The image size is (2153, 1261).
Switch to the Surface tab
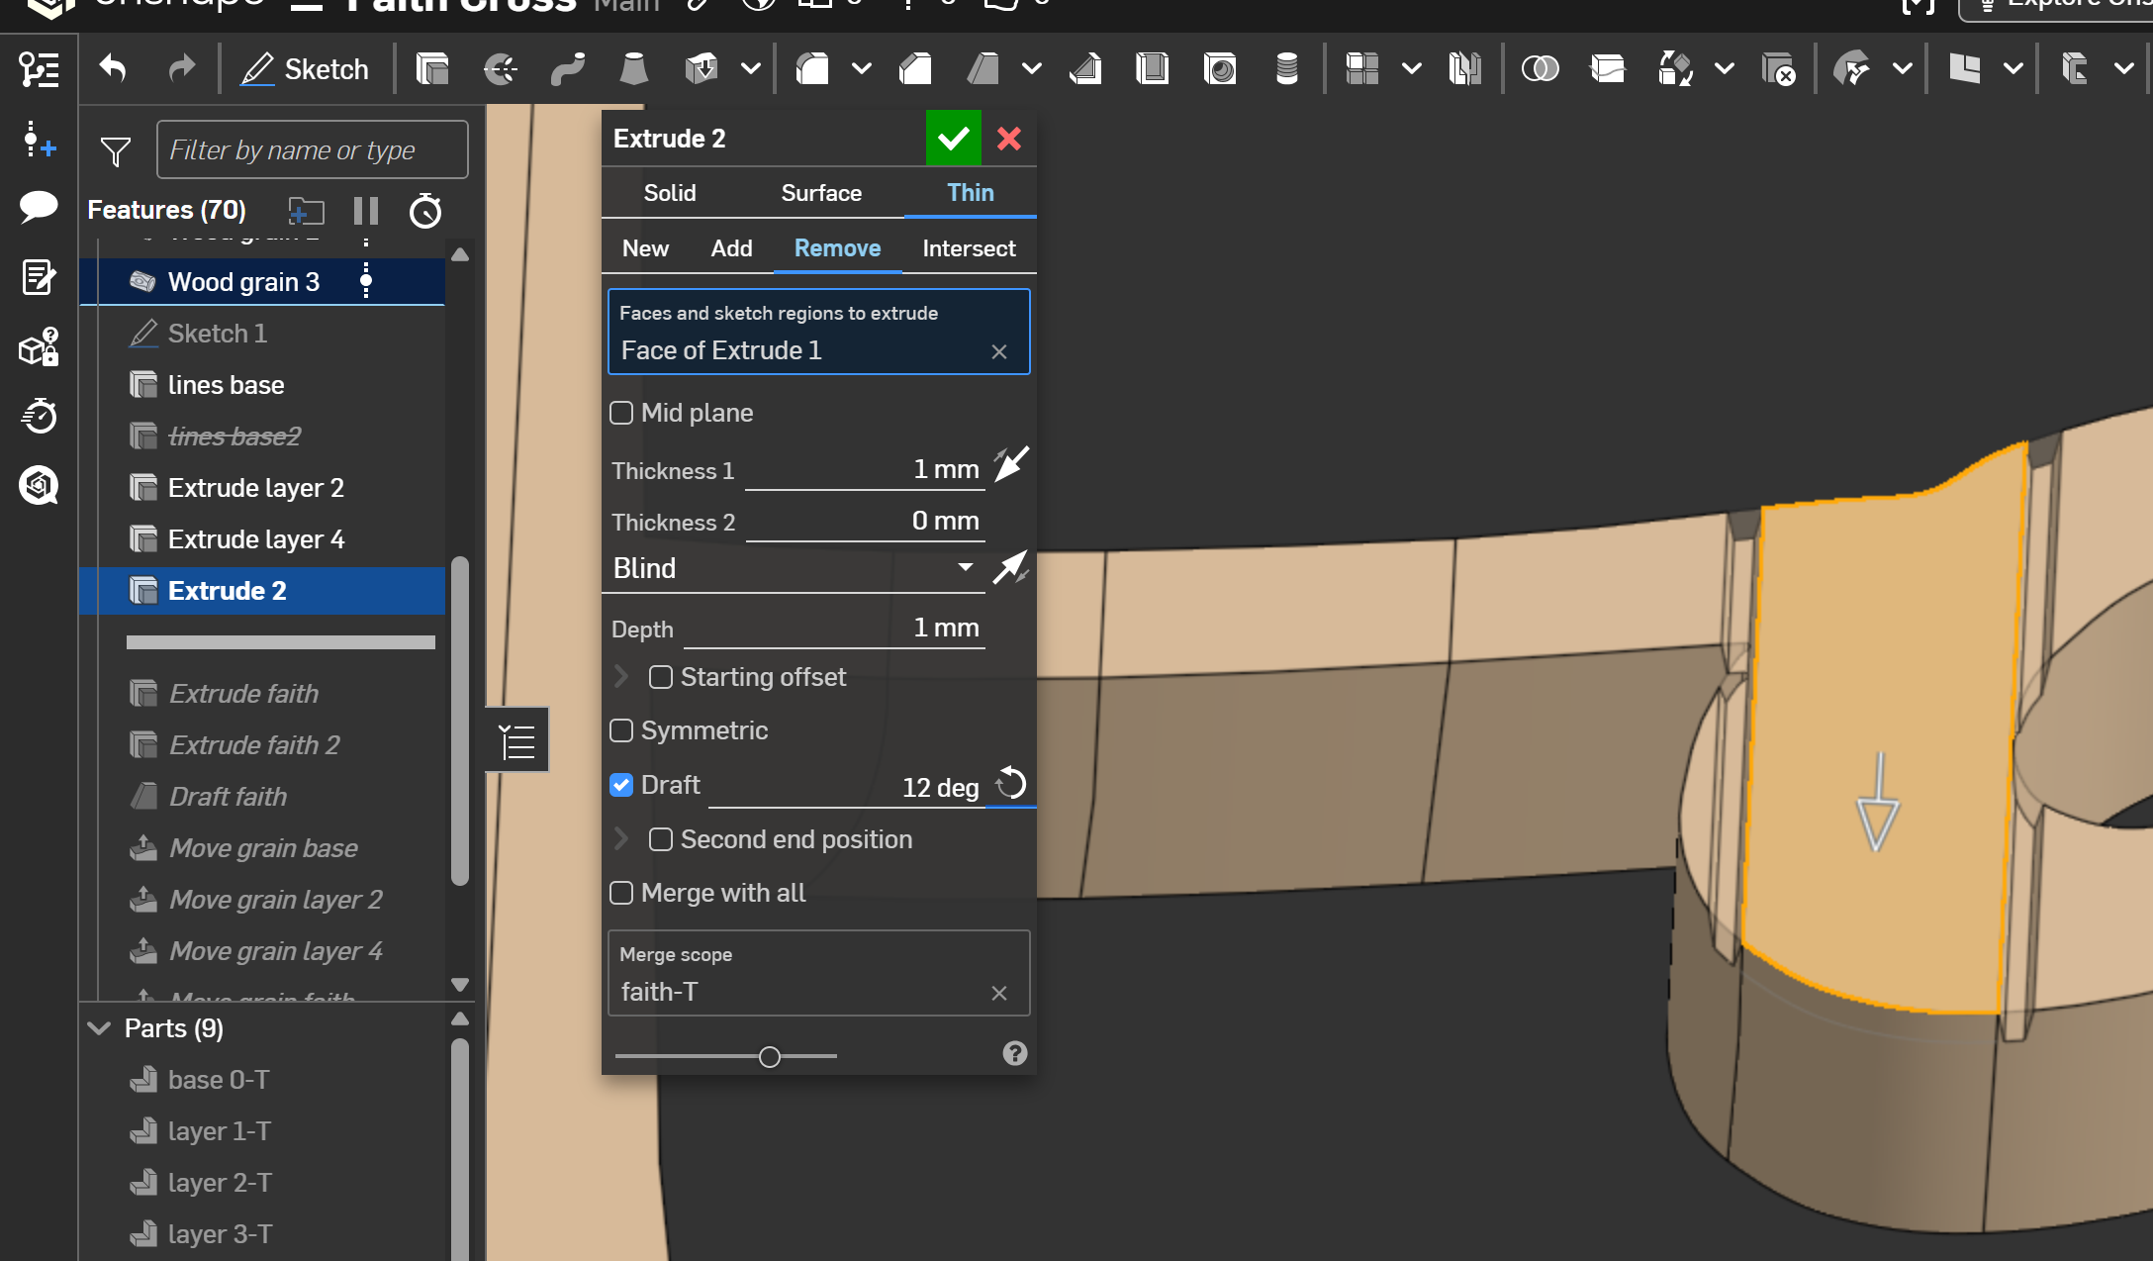pos(820,193)
